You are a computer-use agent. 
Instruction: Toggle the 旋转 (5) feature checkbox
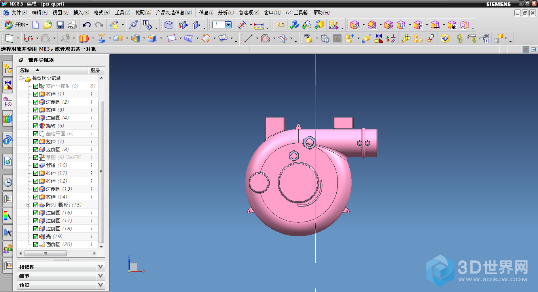click(36, 126)
